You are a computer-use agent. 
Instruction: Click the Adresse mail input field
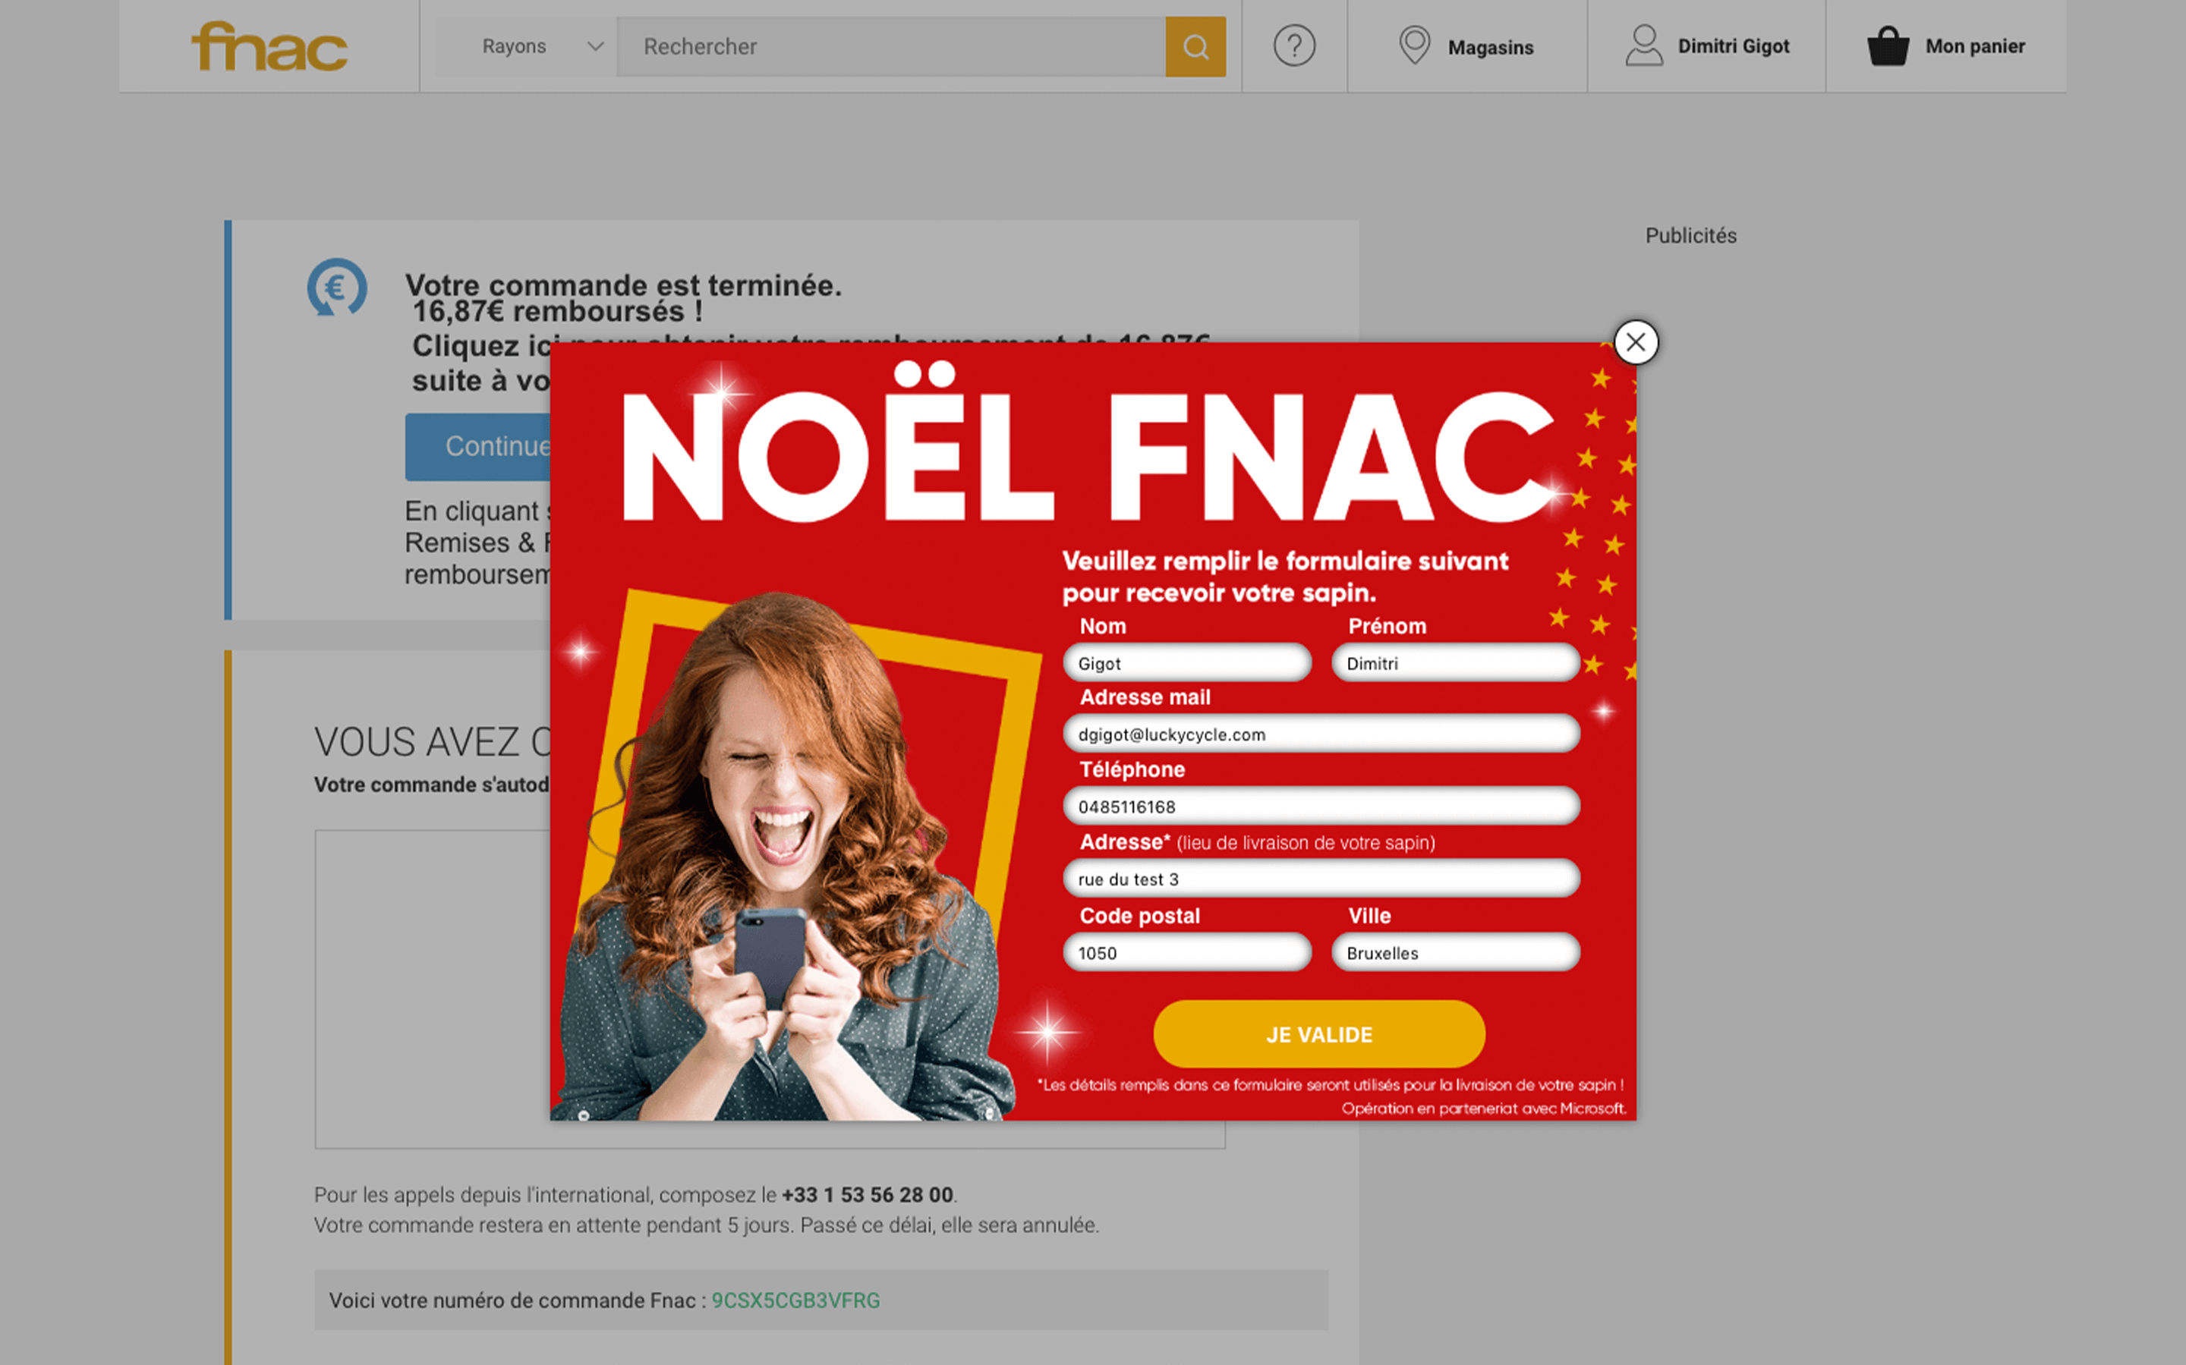pyautogui.click(x=1321, y=734)
